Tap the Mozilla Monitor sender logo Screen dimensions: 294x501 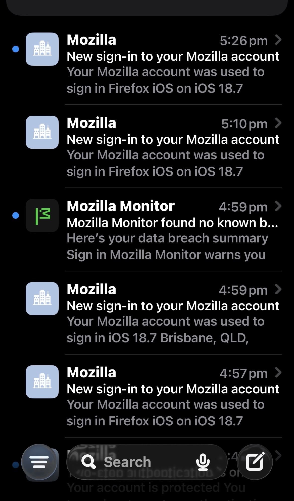(x=42, y=215)
